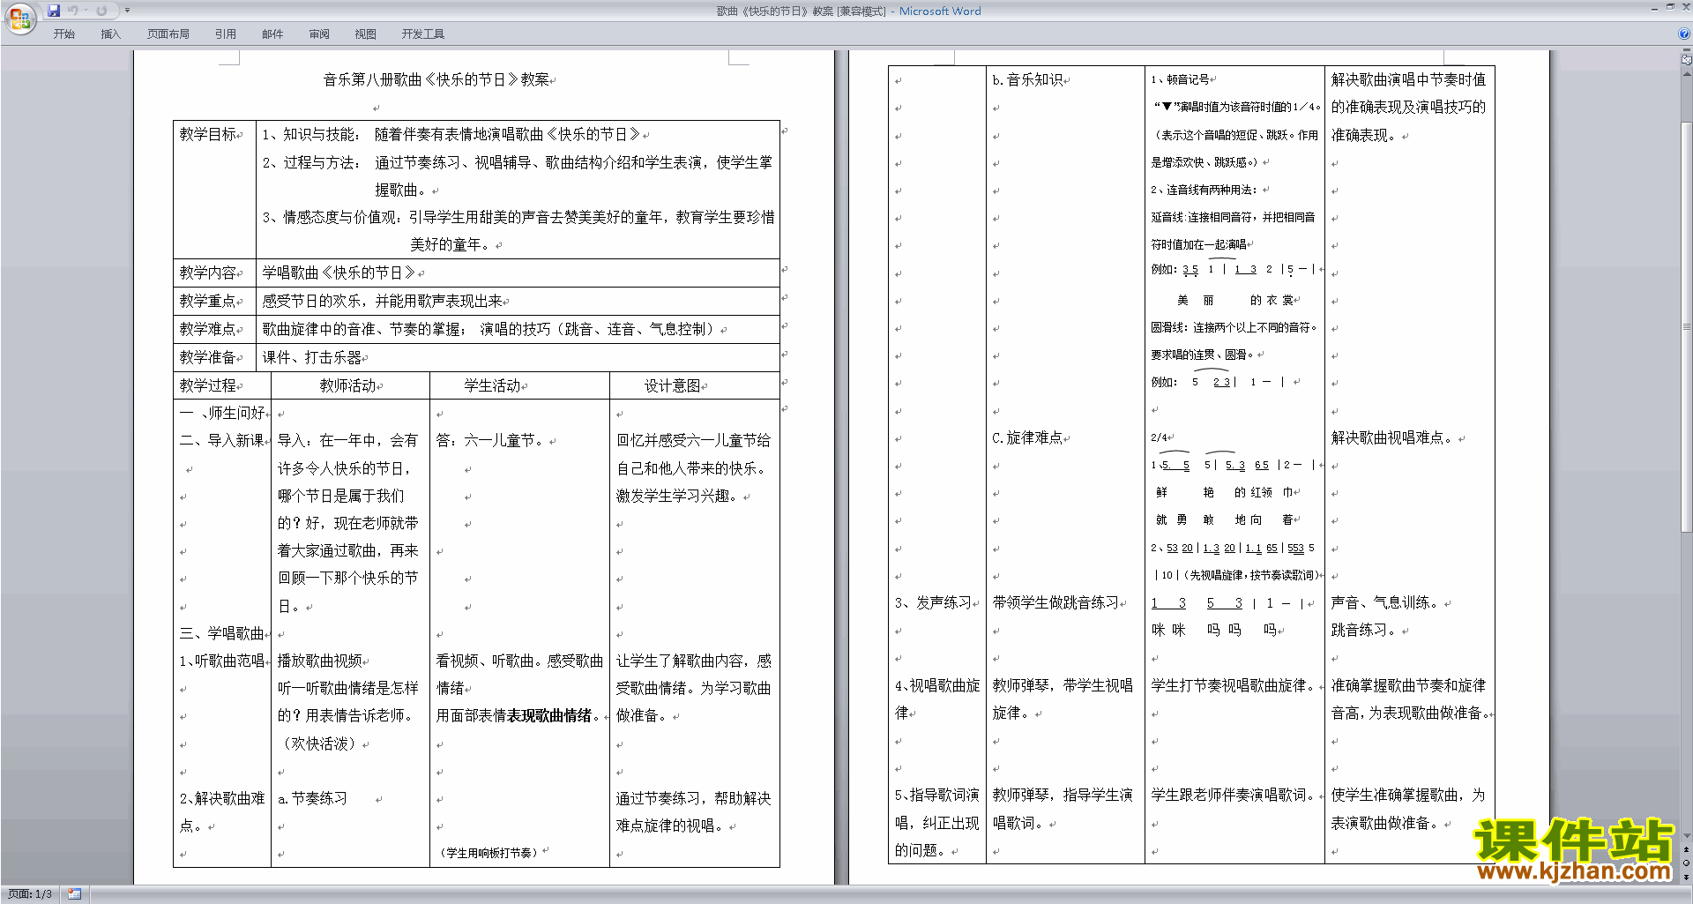Click the Save icon in Quick Access toolbar
1693x904 pixels.
pyautogui.click(x=54, y=11)
